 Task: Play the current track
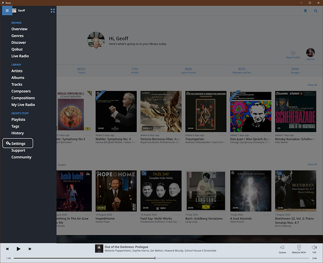tap(18, 249)
